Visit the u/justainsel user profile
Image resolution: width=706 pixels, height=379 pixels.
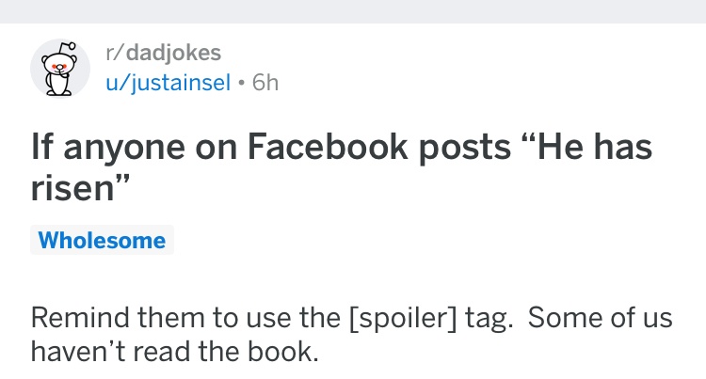pos(168,83)
